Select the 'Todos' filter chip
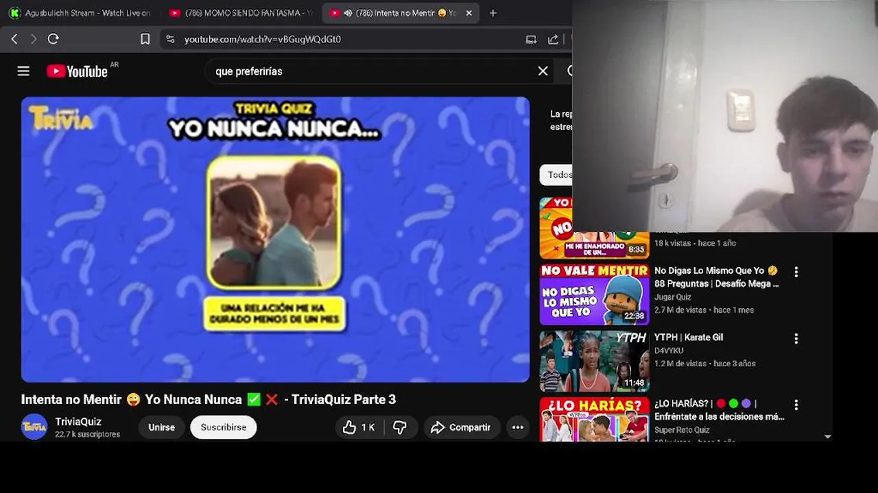 (558, 175)
